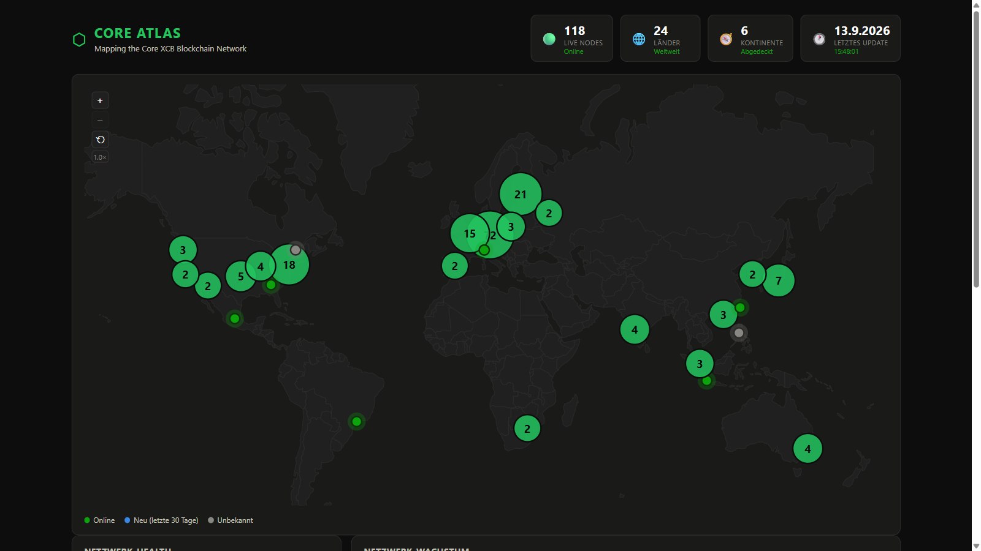Click the Unbekannt legend entry

coord(231,520)
